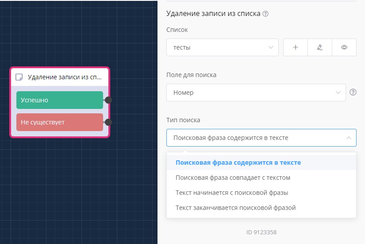
Task: Click the red Не существует branch
Action: point(59,122)
